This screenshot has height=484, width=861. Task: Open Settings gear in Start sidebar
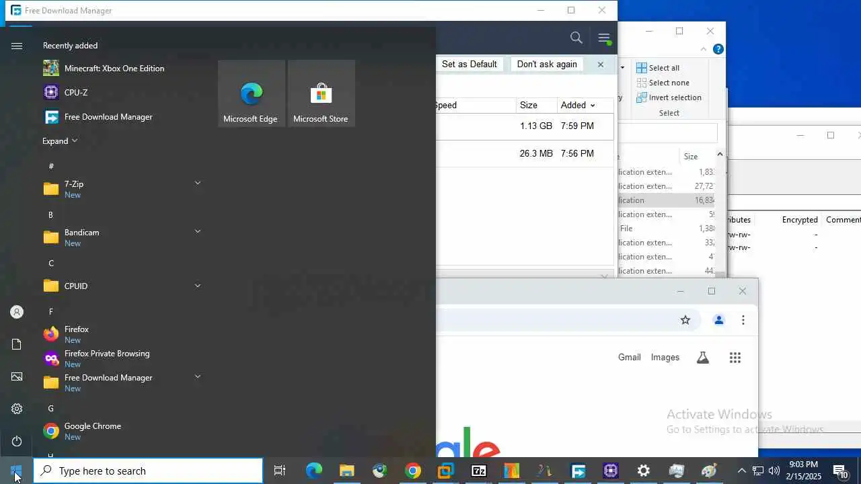pos(17,409)
